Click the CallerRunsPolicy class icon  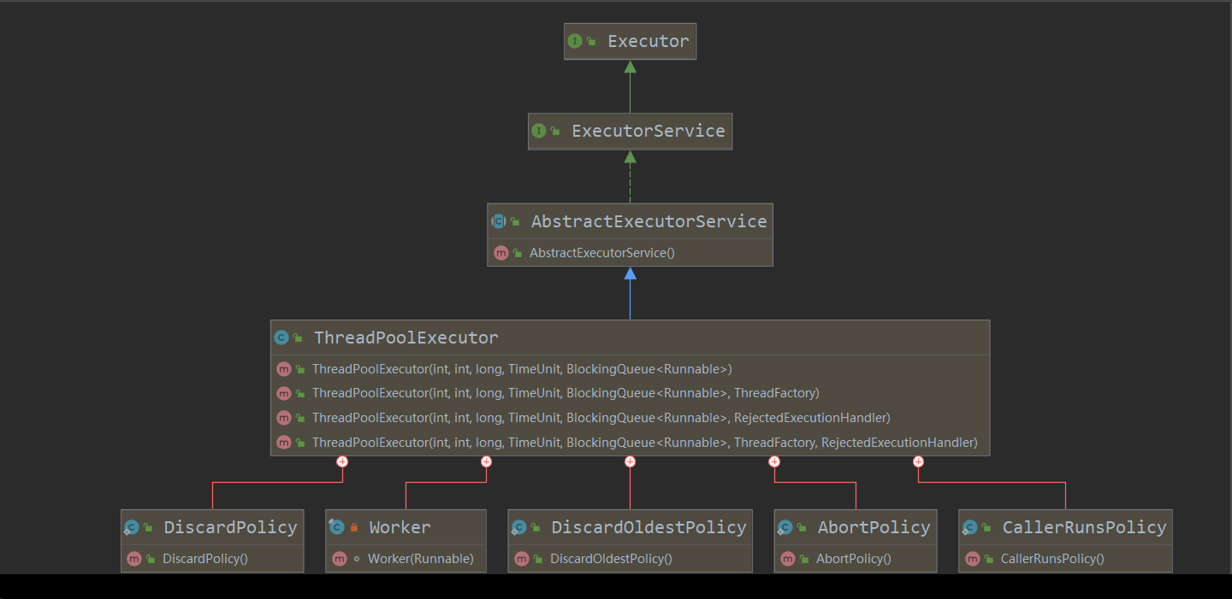[969, 527]
